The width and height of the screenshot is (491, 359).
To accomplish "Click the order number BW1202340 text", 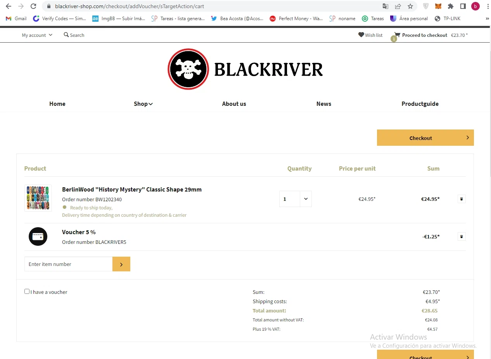I will click(92, 200).
